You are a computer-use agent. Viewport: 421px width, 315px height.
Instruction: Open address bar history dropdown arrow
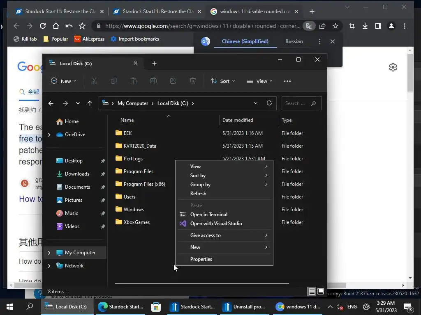point(256,103)
